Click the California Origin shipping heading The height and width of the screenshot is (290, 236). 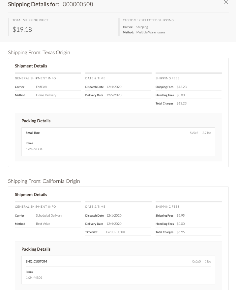coord(44,181)
